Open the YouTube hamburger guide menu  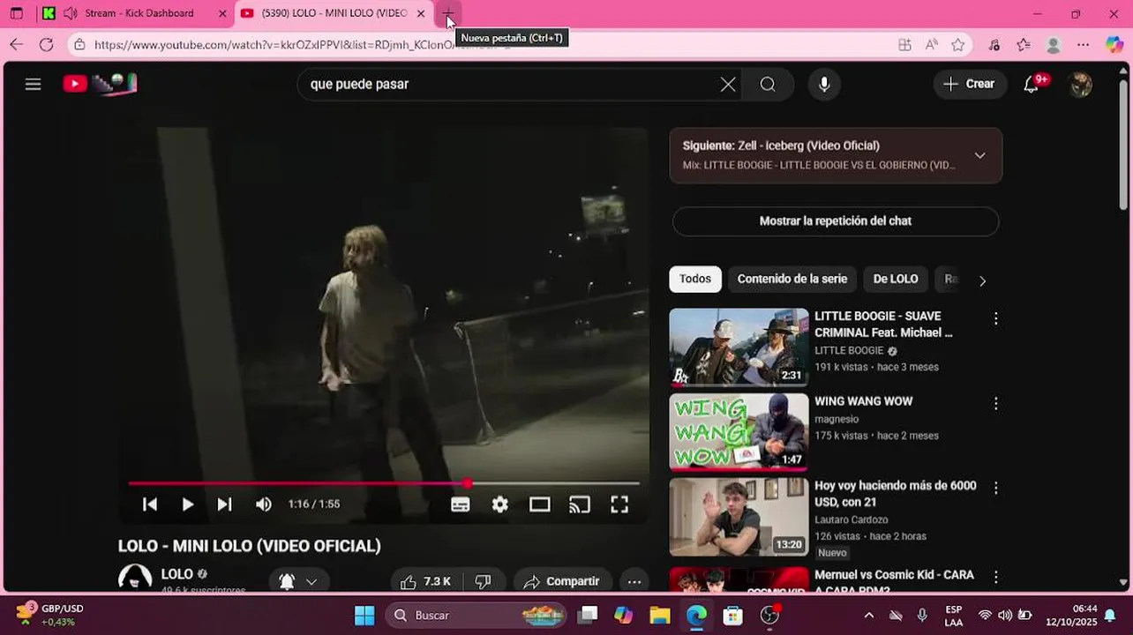pos(33,84)
